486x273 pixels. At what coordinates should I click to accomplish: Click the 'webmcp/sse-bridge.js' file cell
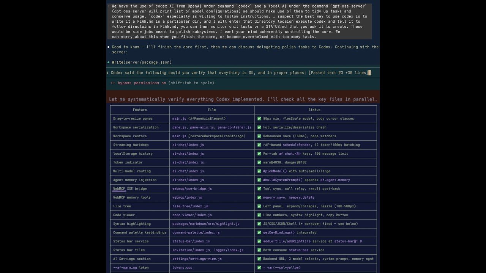212,188
